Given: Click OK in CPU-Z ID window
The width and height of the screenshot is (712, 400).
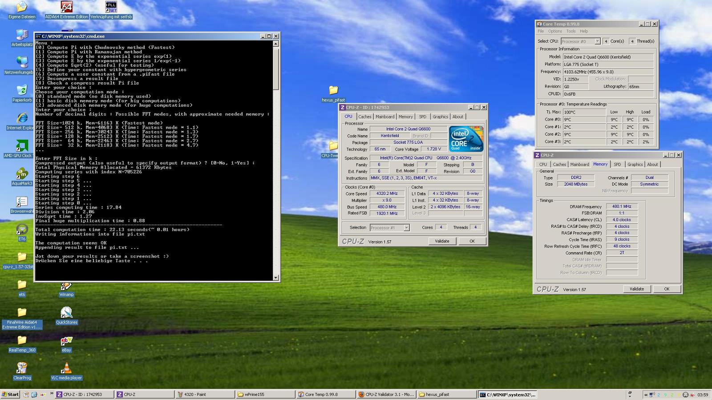Looking at the screenshot, I should 472,241.
